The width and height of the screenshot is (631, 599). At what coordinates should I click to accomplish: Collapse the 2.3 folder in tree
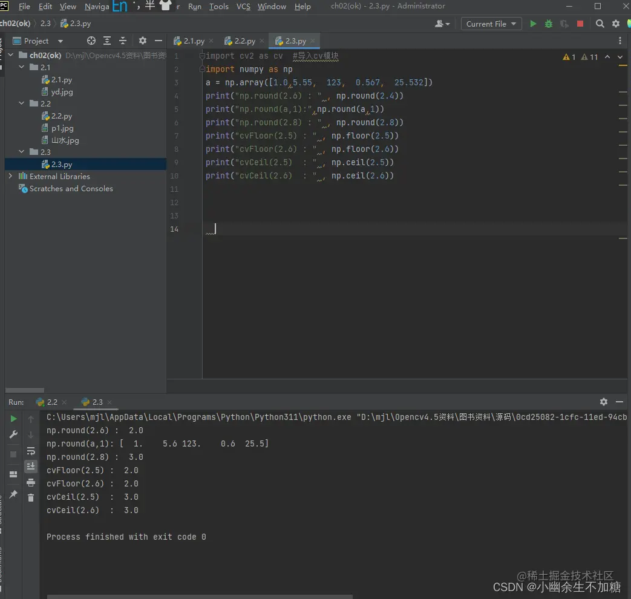[x=22, y=152]
